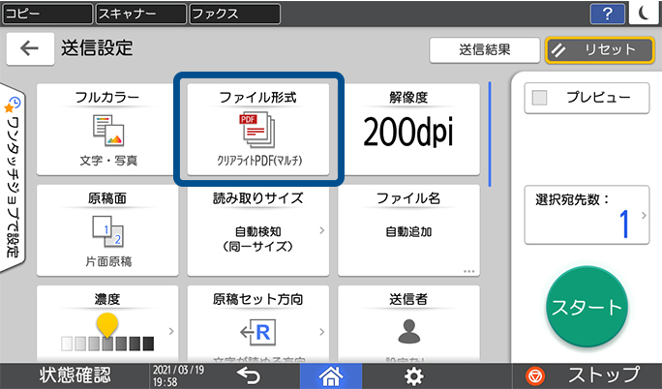Open settings gear icon in bottom bar

414,375
